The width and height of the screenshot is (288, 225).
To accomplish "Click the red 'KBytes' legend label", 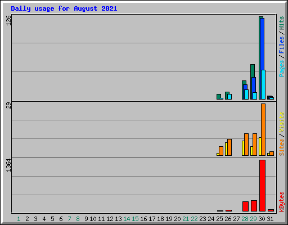I will tap(282, 202).
